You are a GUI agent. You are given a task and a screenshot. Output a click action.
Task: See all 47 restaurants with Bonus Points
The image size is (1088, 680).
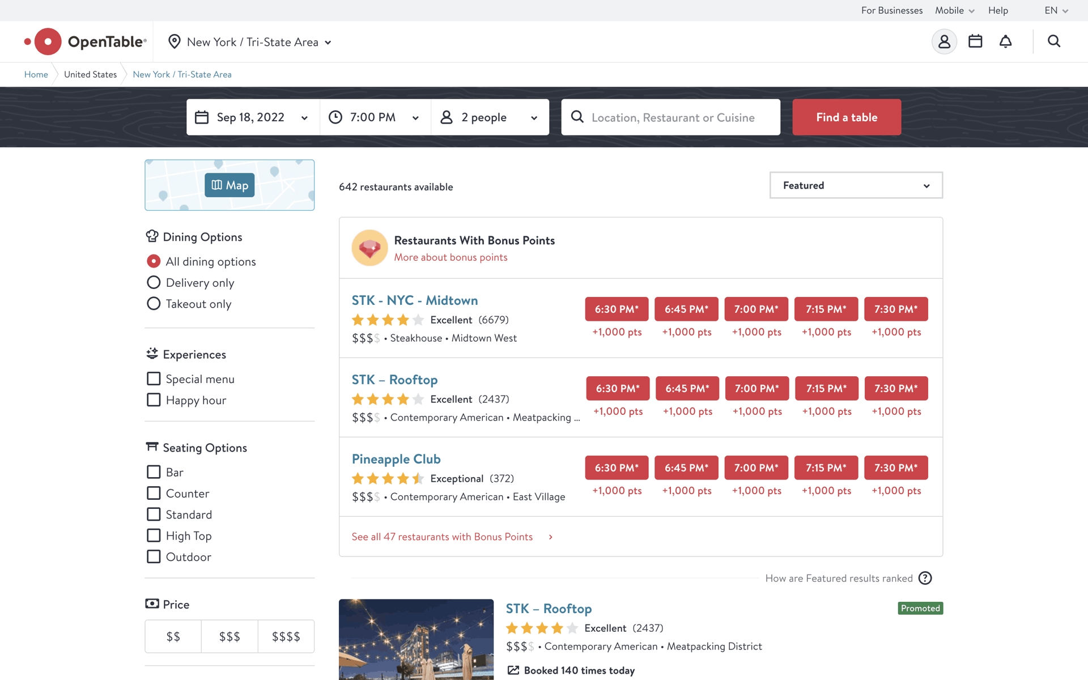(x=442, y=537)
